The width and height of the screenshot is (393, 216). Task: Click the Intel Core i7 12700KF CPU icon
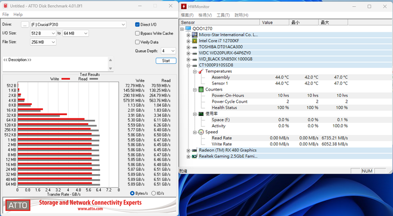coord(194,41)
